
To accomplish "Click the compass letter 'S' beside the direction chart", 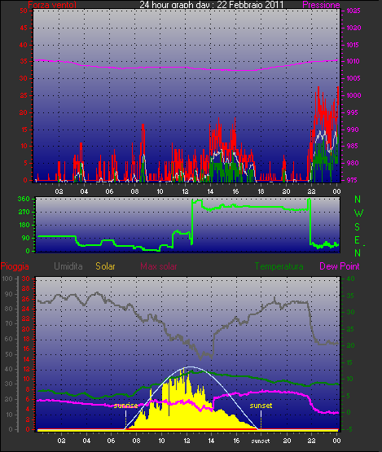I will pyautogui.click(x=358, y=227).
